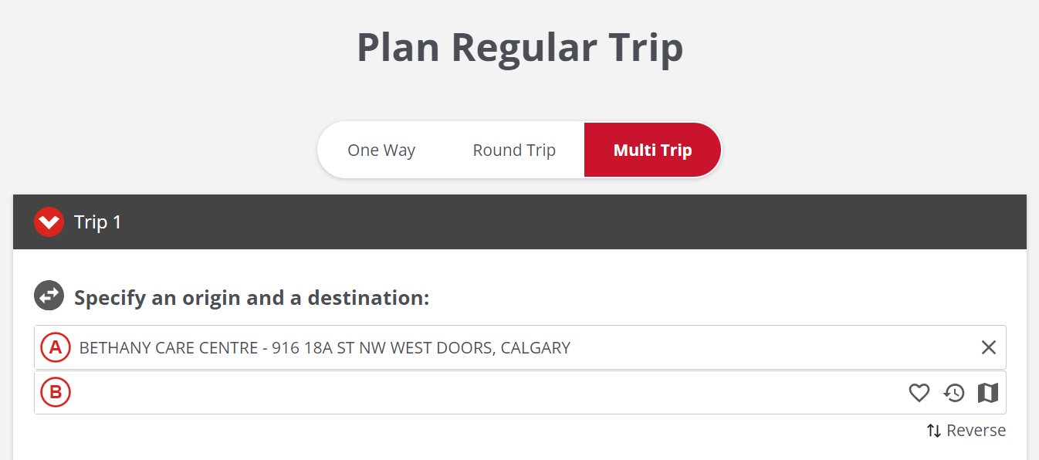Click the origin field address text

324,347
